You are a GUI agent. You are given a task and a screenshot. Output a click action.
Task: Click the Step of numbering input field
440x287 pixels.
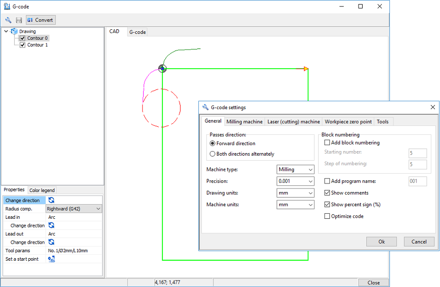point(418,165)
